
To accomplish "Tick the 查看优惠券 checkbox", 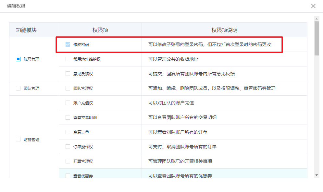I will click(68, 175).
